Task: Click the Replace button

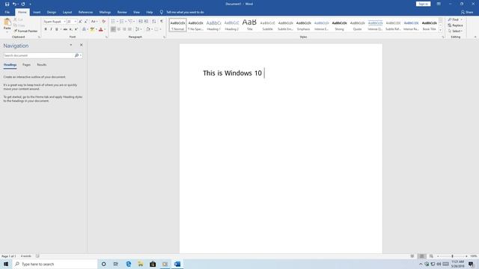Action: [x=455, y=25]
